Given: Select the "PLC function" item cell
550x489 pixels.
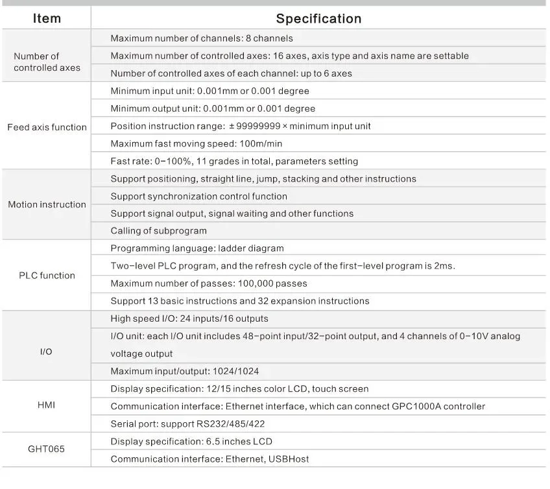Looking at the screenshot, I should point(47,276).
